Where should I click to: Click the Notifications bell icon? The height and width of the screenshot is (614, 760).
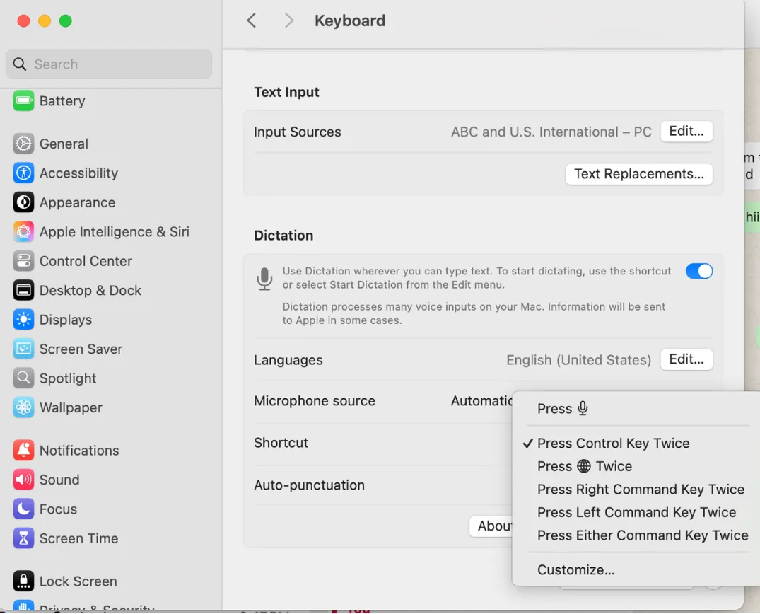click(23, 450)
